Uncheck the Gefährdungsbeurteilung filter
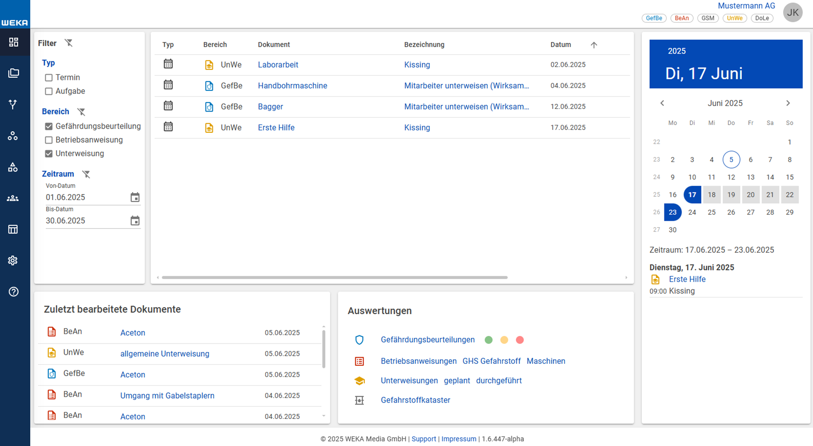 pyautogui.click(x=49, y=126)
